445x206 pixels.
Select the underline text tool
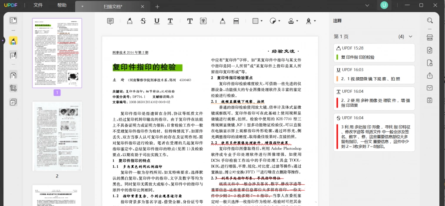coord(156,21)
